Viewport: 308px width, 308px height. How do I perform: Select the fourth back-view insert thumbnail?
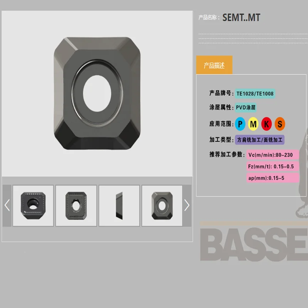[x=162, y=206]
